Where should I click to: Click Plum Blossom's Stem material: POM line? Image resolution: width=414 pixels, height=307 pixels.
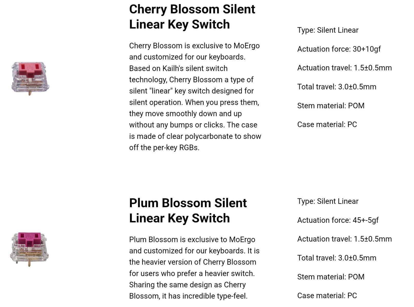click(331, 277)
